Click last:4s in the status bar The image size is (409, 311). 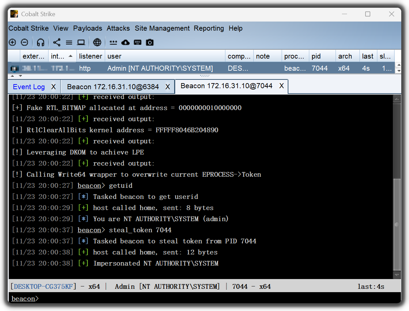point(371,286)
